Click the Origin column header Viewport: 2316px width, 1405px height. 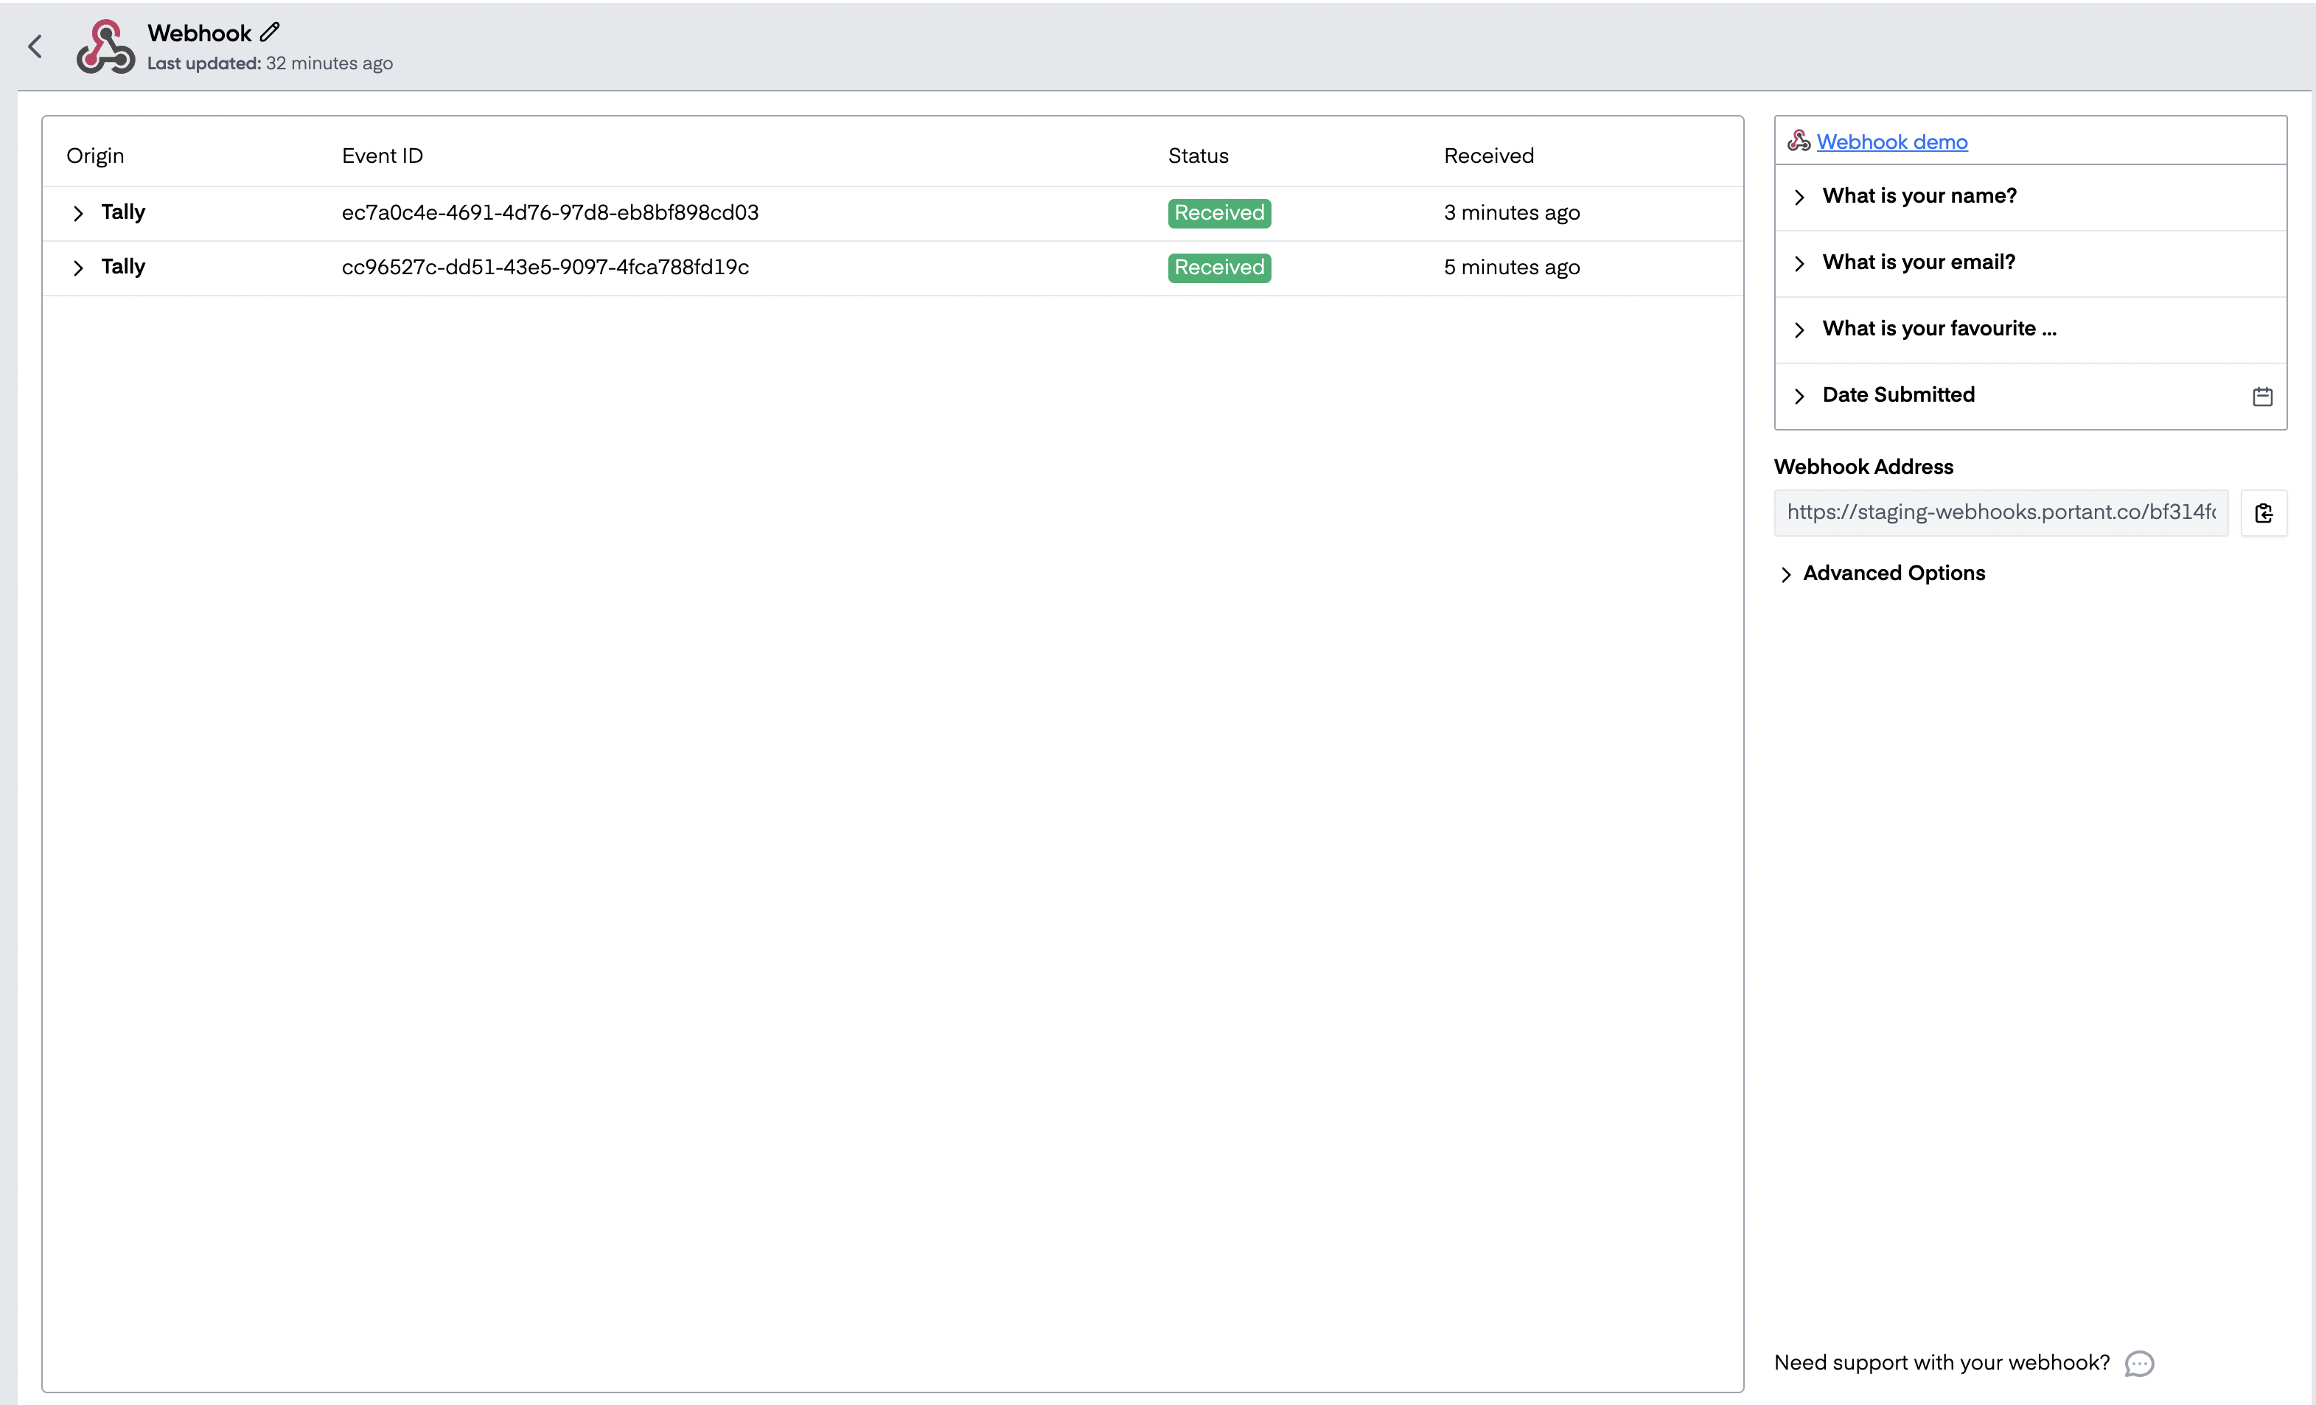point(95,155)
